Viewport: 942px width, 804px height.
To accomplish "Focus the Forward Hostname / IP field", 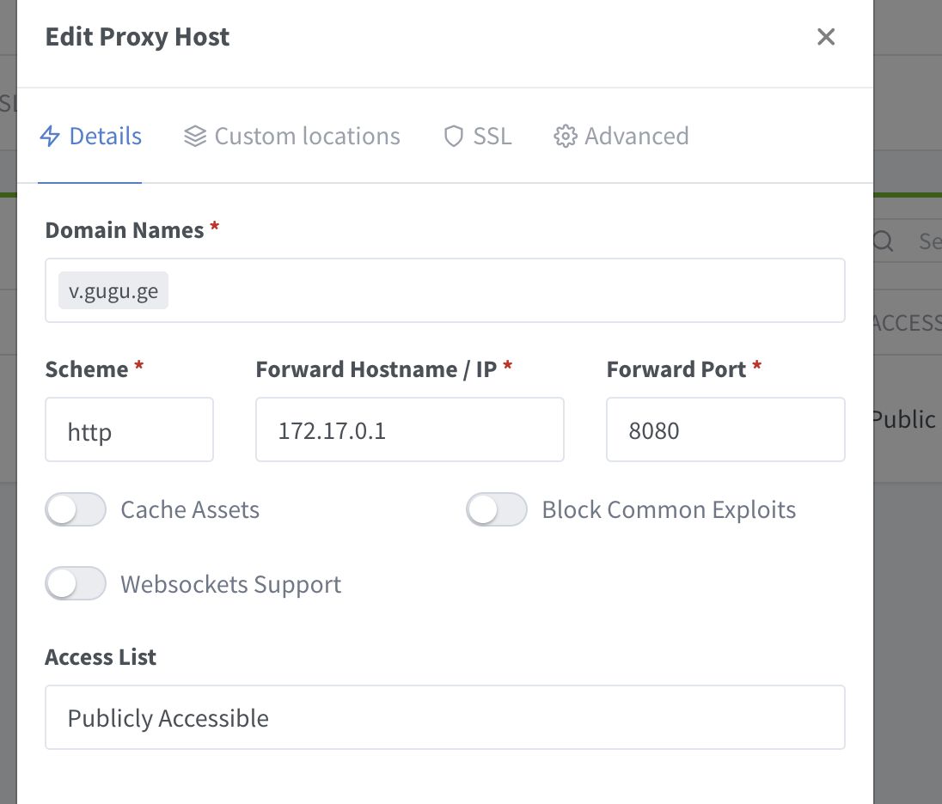I will click(409, 429).
